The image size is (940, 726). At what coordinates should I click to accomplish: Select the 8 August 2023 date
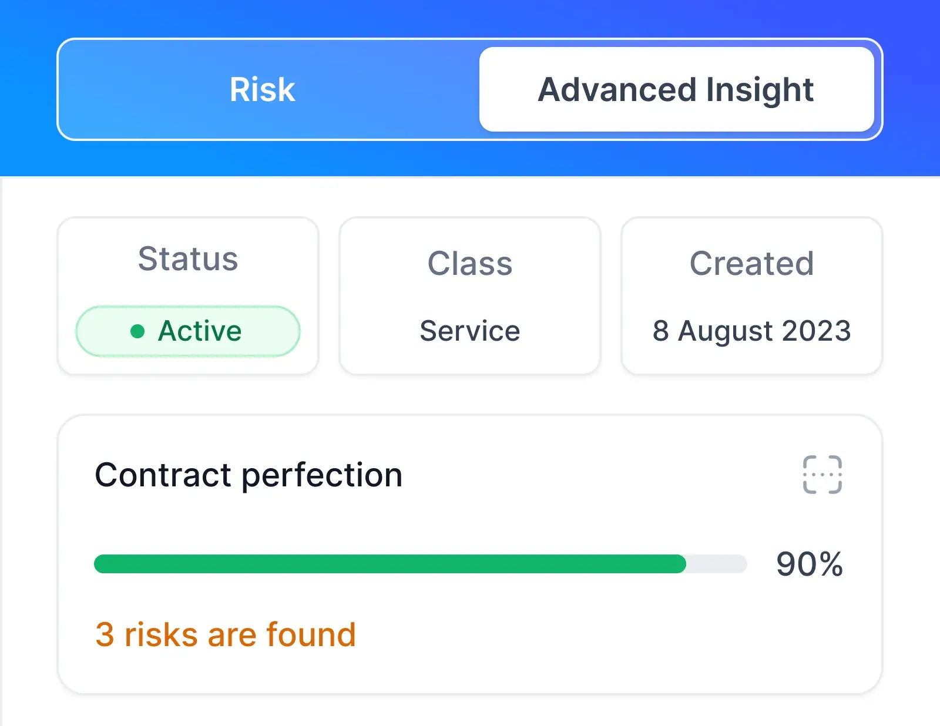coord(752,331)
